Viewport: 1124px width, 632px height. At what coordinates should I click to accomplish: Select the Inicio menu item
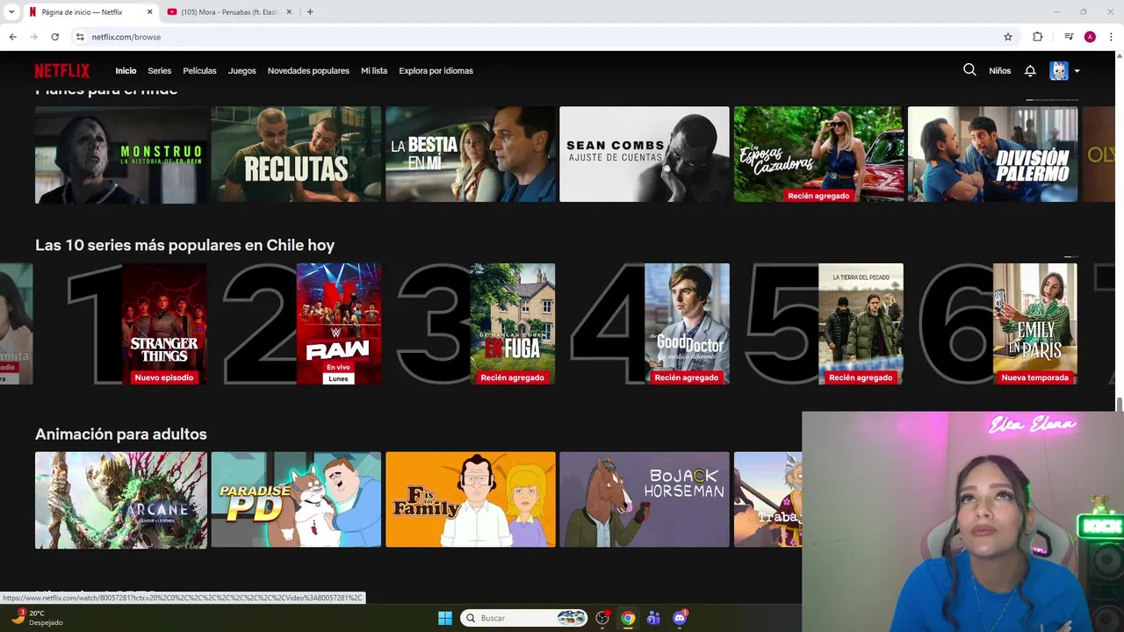(x=126, y=70)
